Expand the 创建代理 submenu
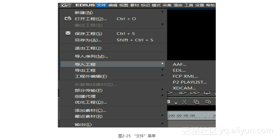The image size is (277, 139). coord(113,96)
